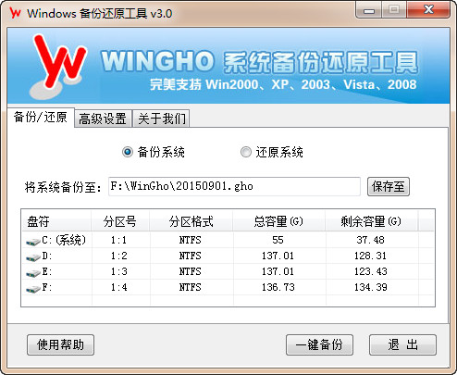Screen dimensions: 457x375
Task: Click partition number 1:4
Action: click(119, 287)
